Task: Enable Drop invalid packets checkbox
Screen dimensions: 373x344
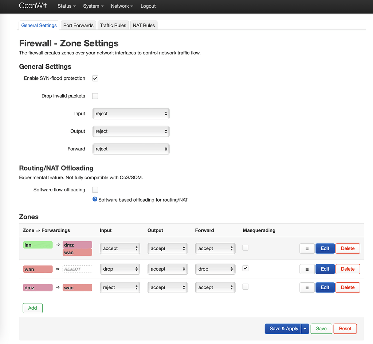Action: [95, 96]
